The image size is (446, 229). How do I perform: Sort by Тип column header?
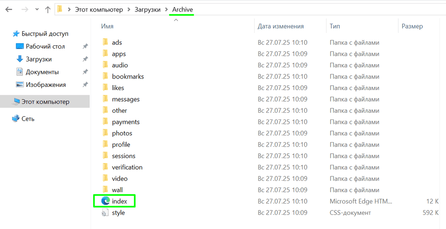click(334, 26)
